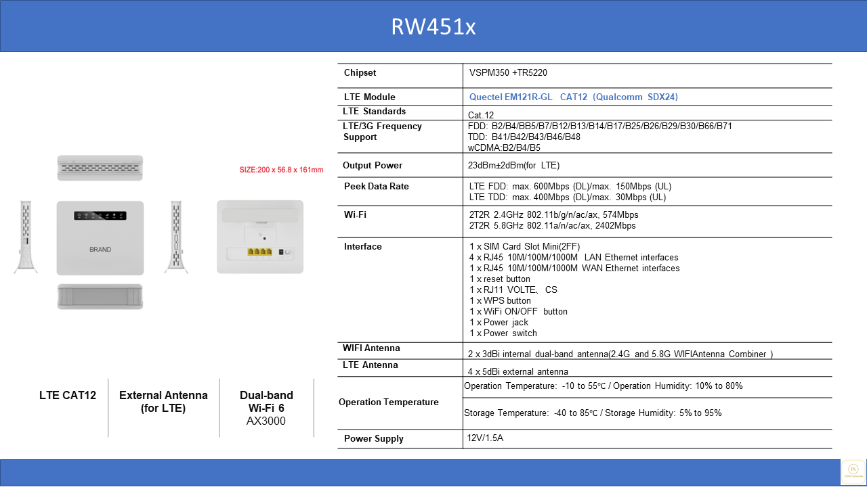Click the External Antenna (for LTE) caption

pyautogui.click(x=163, y=401)
